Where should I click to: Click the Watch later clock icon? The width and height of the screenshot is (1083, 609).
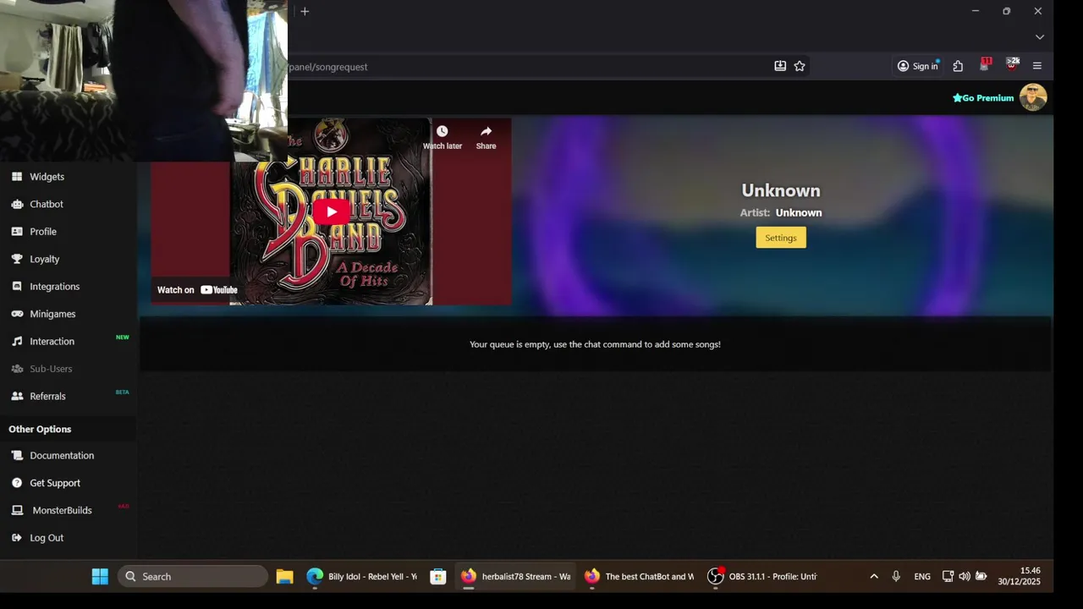pyautogui.click(x=442, y=132)
